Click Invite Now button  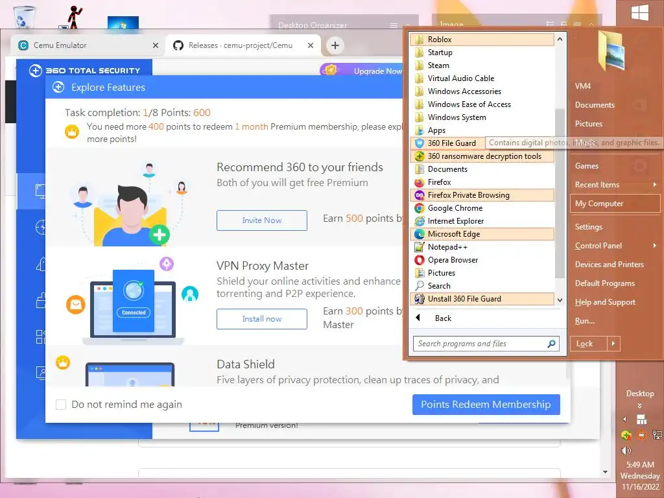(x=262, y=220)
